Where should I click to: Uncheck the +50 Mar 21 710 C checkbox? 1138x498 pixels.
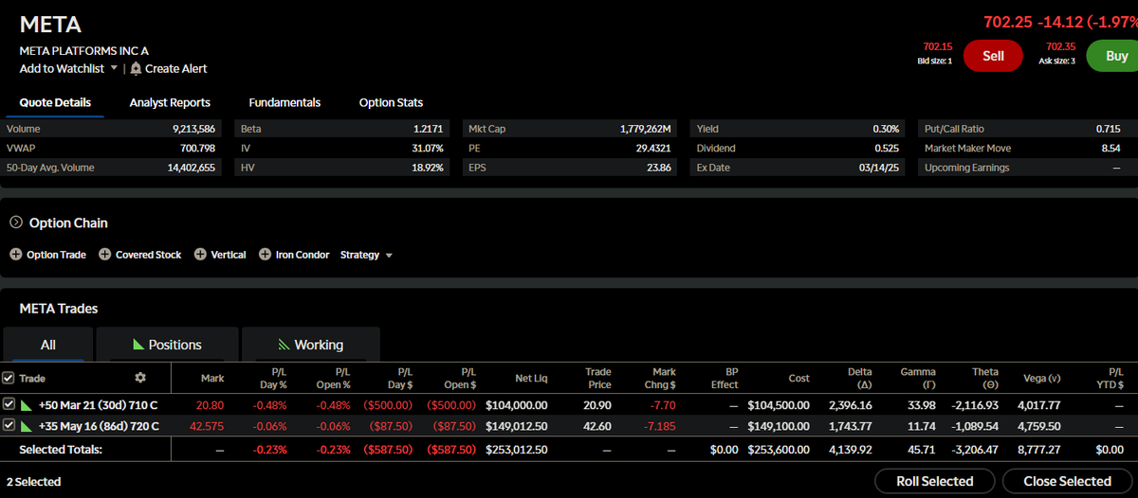[9, 404]
